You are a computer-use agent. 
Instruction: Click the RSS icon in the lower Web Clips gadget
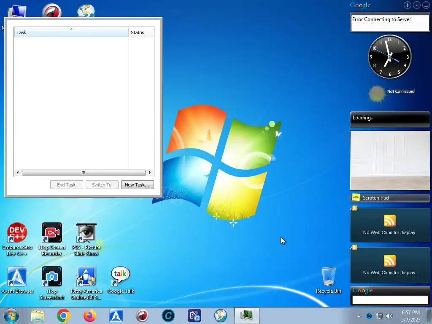point(389,261)
